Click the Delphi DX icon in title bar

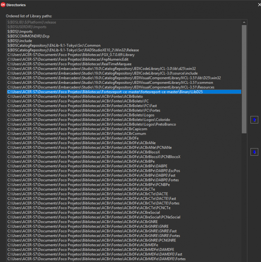point(3,5)
